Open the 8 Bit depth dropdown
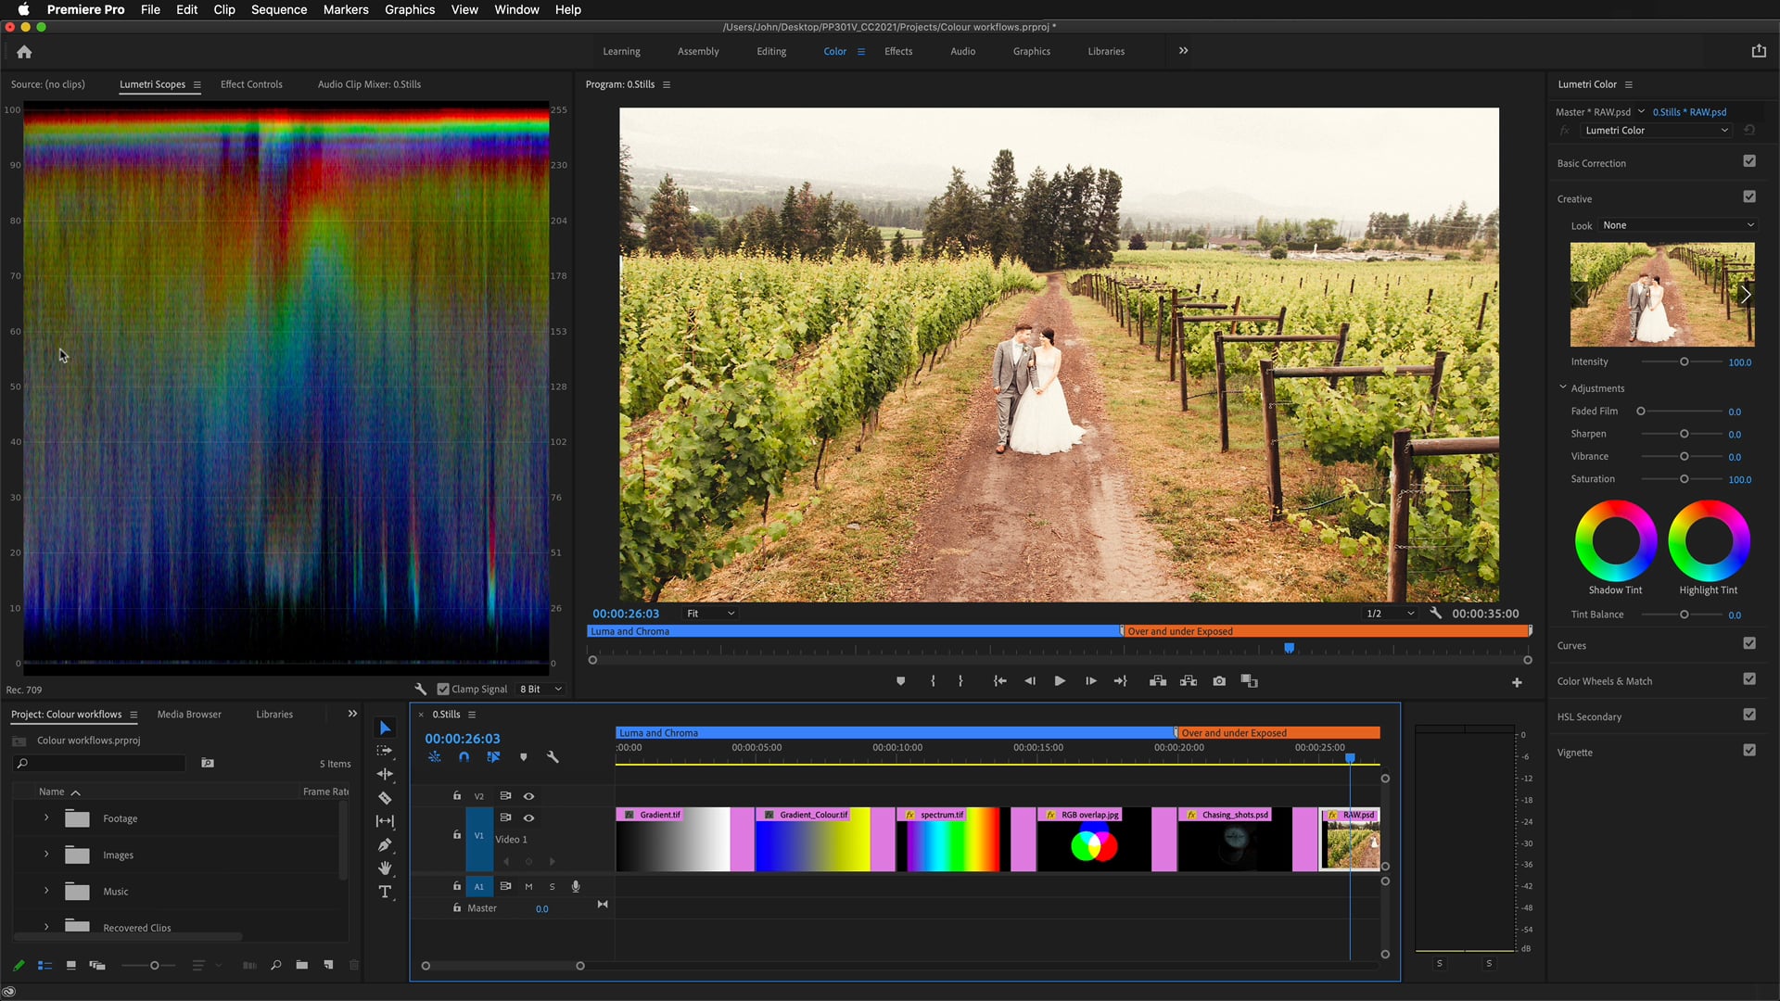This screenshot has width=1780, height=1001. tap(540, 690)
